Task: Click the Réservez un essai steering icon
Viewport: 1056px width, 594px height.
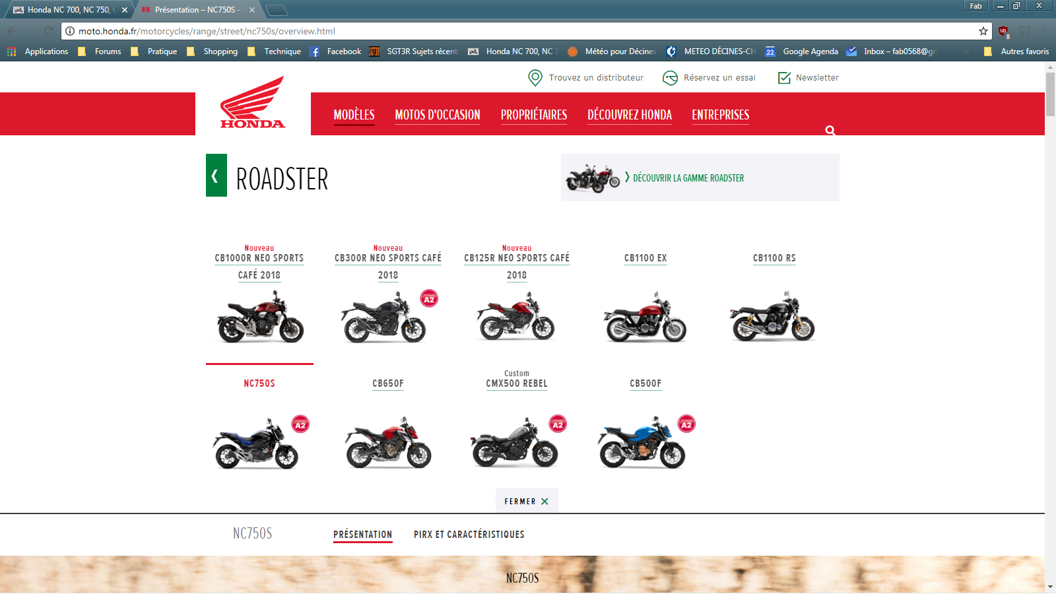Action: click(x=670, y=78)
